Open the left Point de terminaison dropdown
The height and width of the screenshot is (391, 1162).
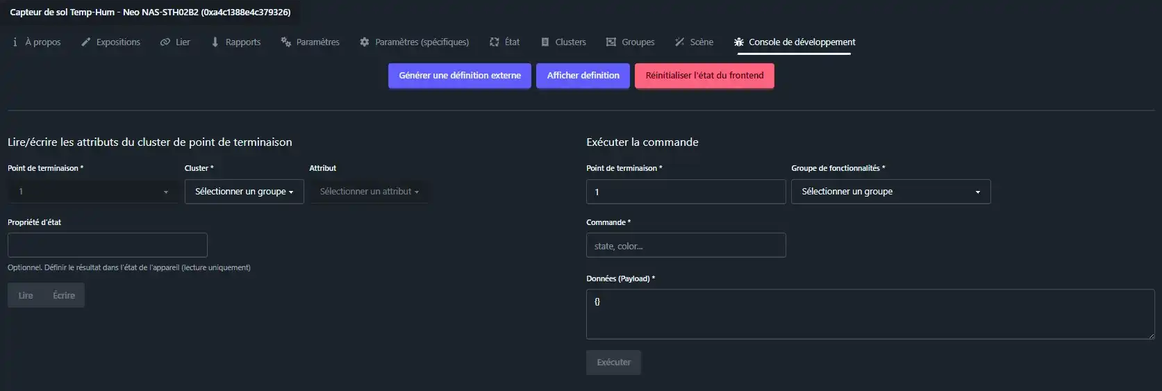click(93, 192)
